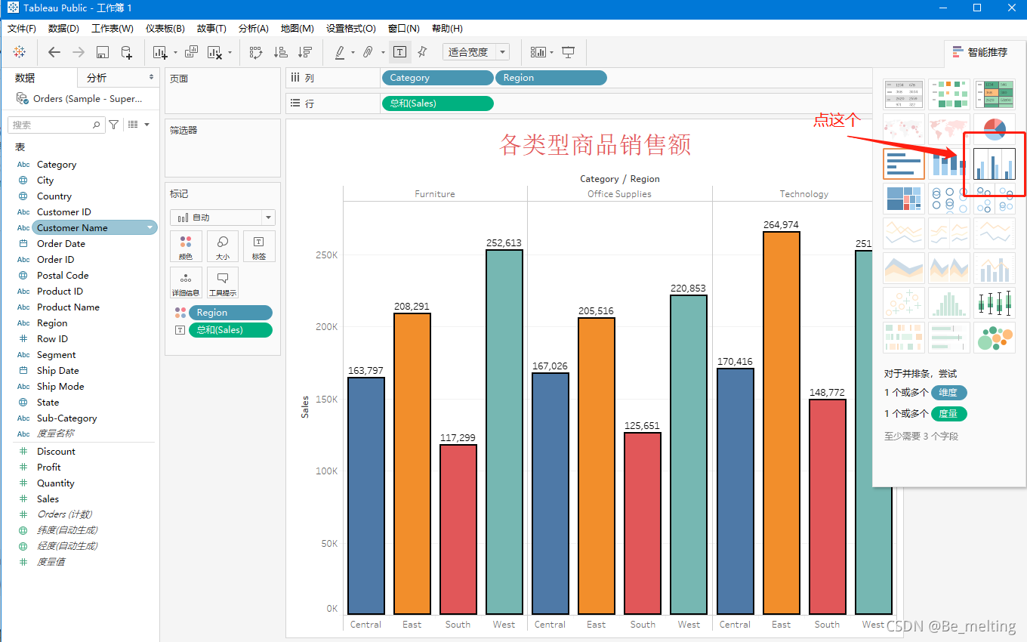Click the Region pill on the columns shelf
This screenshot has height=642, width=1027.
coord(551,78)
